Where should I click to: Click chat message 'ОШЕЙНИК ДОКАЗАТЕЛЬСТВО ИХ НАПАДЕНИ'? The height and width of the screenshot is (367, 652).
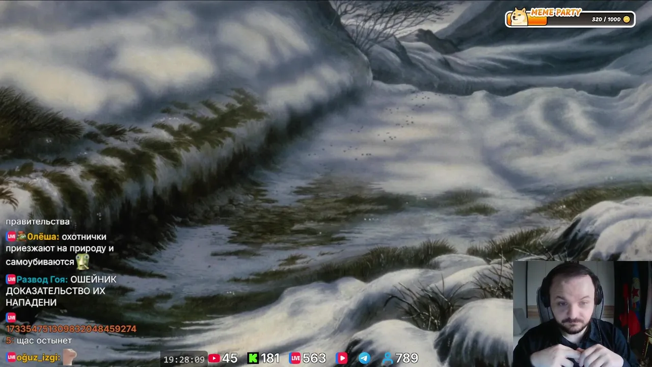[x=61, y=291]
